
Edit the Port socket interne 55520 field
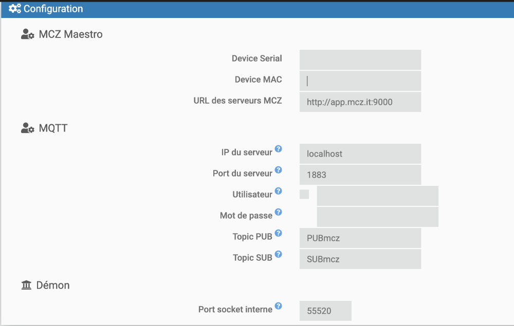(325, 311)
